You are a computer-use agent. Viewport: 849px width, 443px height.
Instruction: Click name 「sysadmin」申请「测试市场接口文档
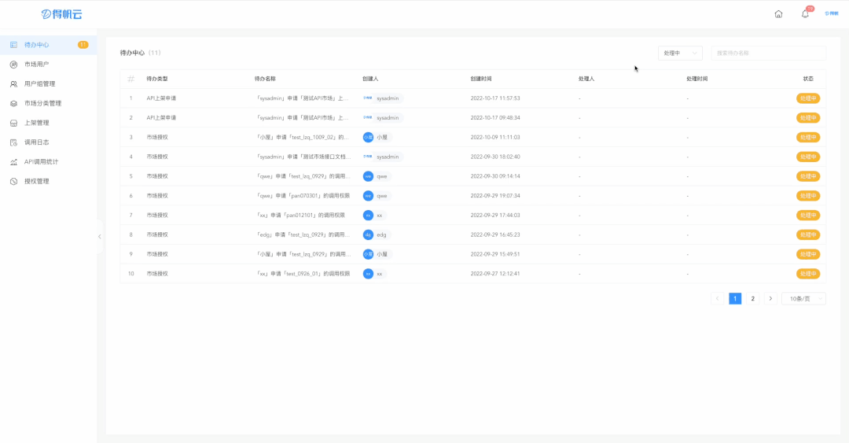(303, 157)
